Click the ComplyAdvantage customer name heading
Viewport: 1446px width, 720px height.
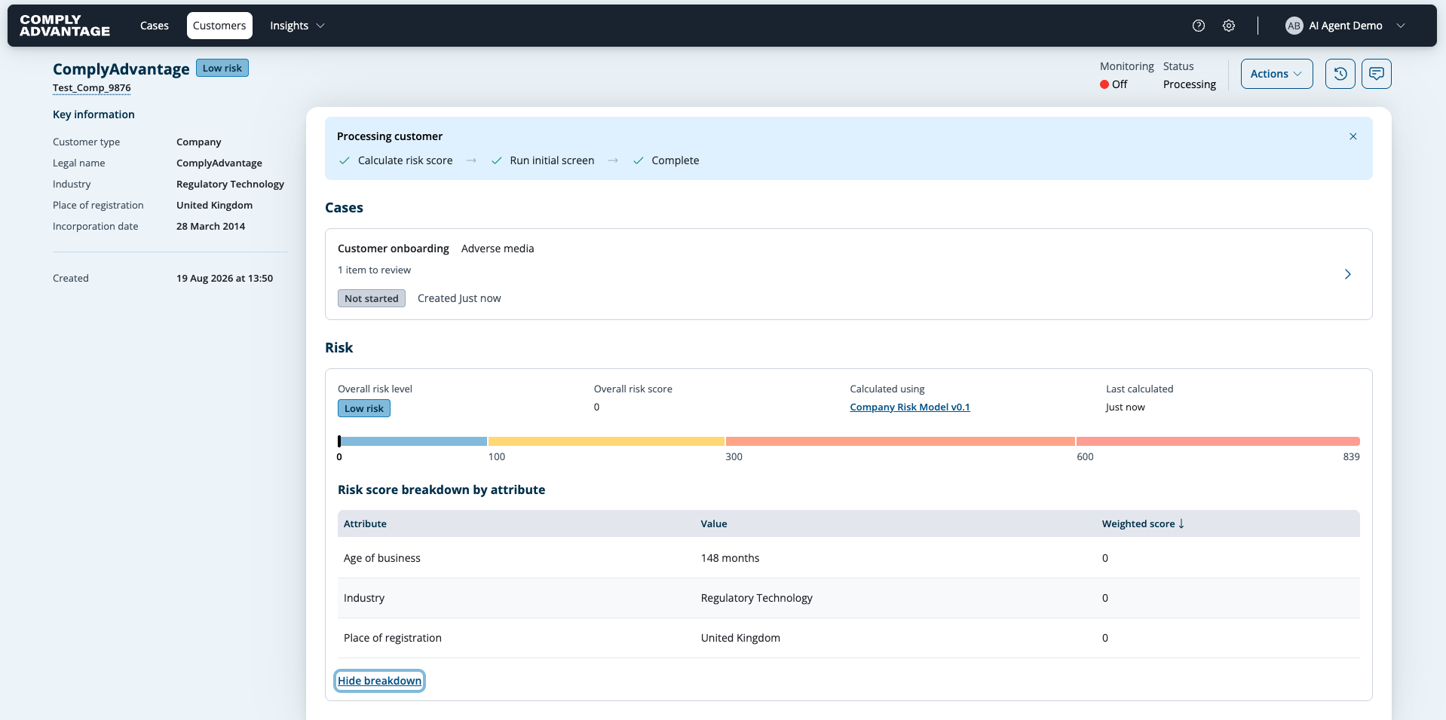(121, 69)
